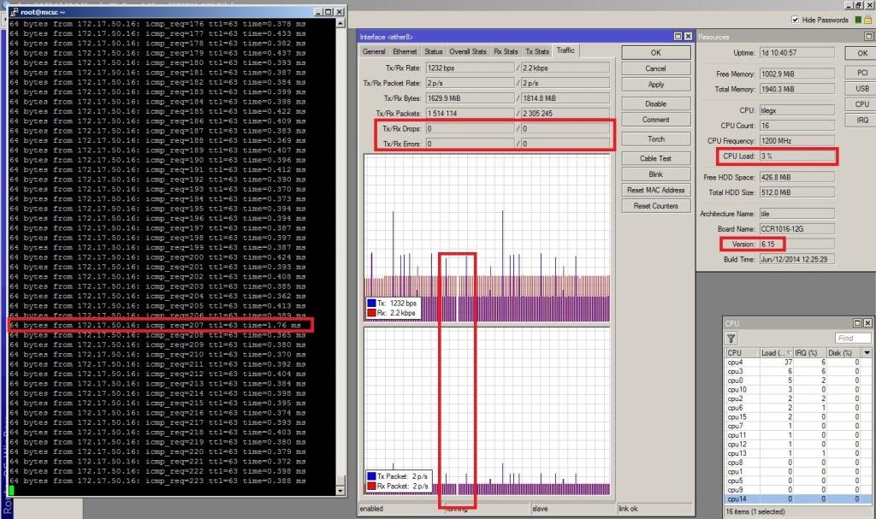This screenshot has height=519, width=876.
Task: Click the Blink button
Action: tap(656, 174)
